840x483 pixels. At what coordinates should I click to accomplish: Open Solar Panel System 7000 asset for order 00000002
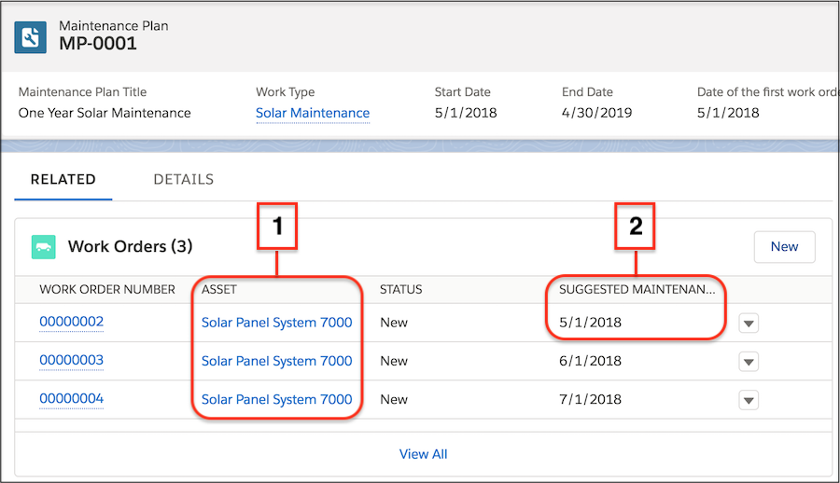point(276,323)
